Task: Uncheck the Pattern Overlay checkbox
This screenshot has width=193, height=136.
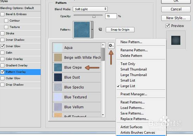Action: (2, 72)
